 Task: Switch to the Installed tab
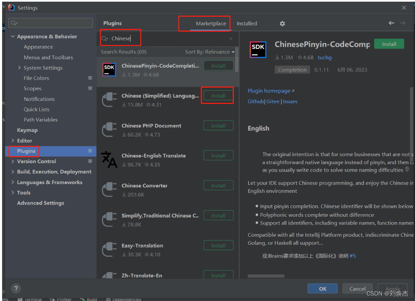247,23
